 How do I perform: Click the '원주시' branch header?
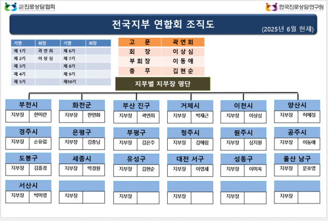(243, 133)
